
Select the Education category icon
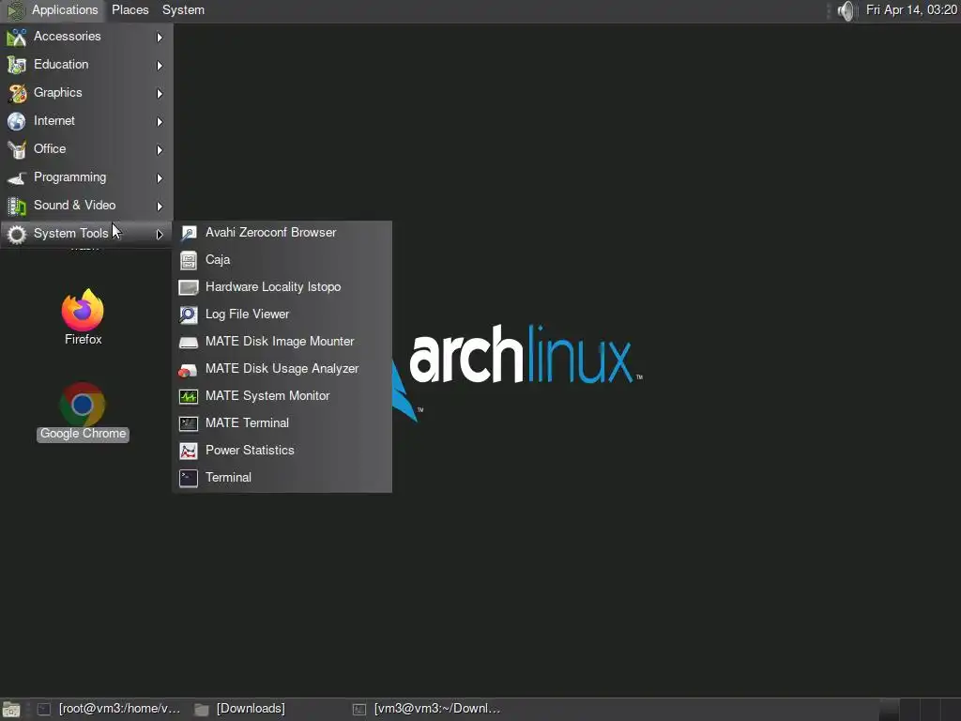pyautogui.click(x=17, y=65)
